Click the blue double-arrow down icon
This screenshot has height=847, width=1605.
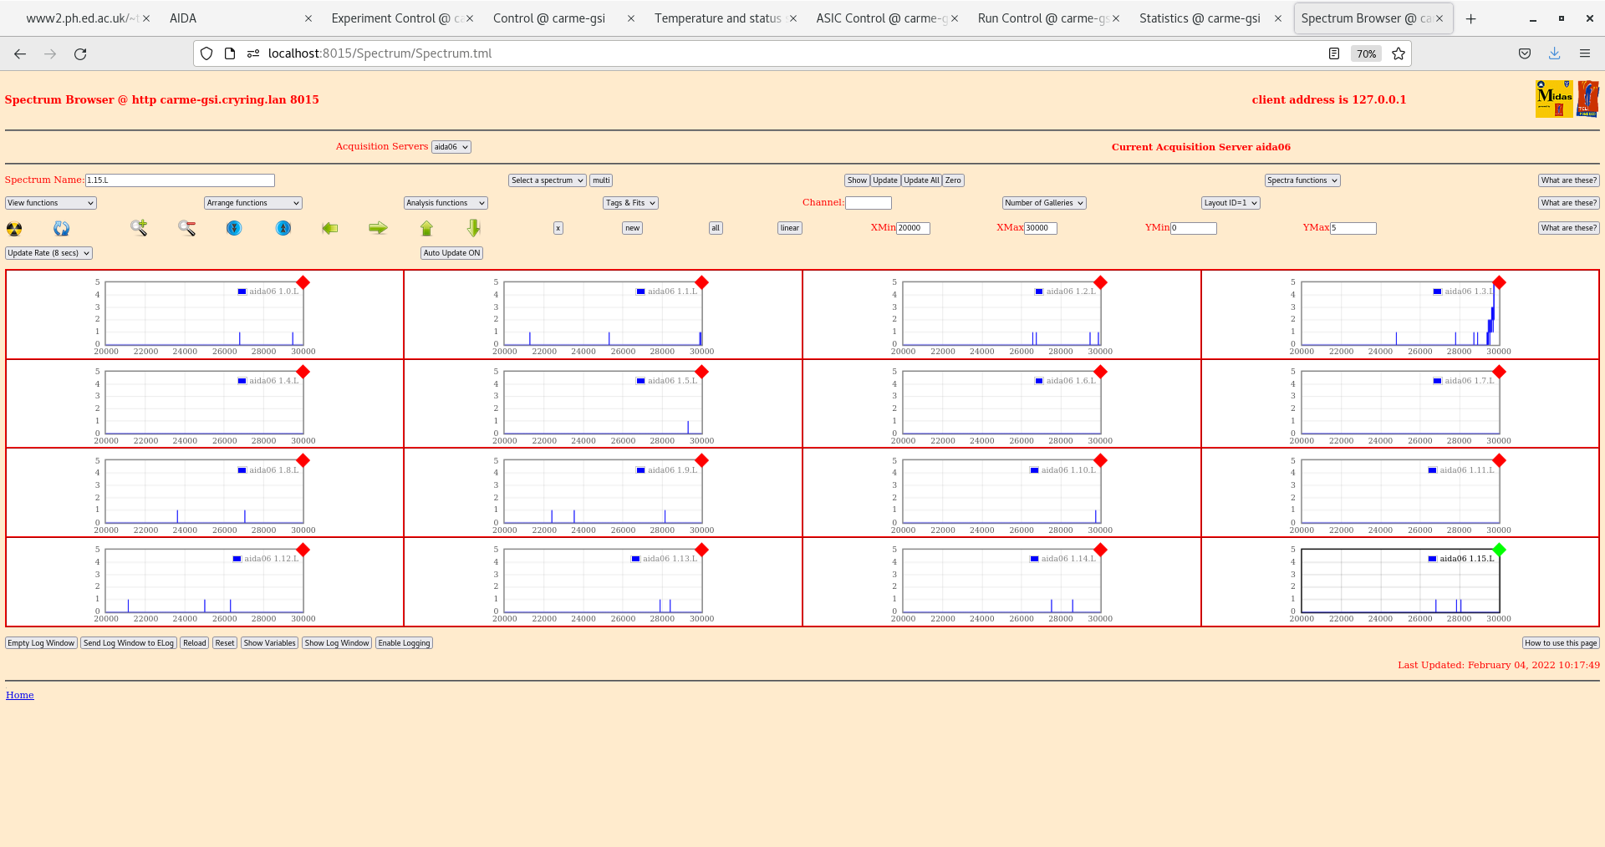click(233, 227)
